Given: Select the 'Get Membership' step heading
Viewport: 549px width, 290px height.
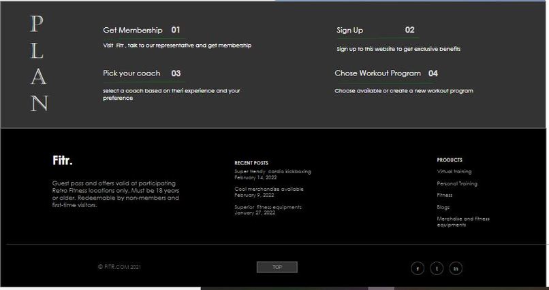Looking at the screenshot, I should (x=133, y=30).
